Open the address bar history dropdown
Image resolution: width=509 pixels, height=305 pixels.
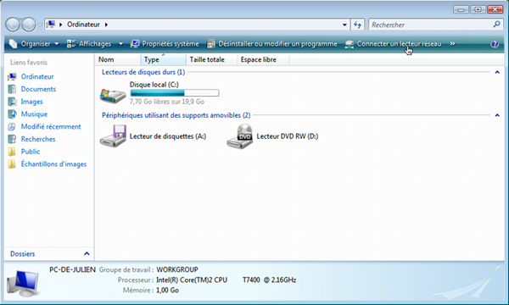click(344, 25)
